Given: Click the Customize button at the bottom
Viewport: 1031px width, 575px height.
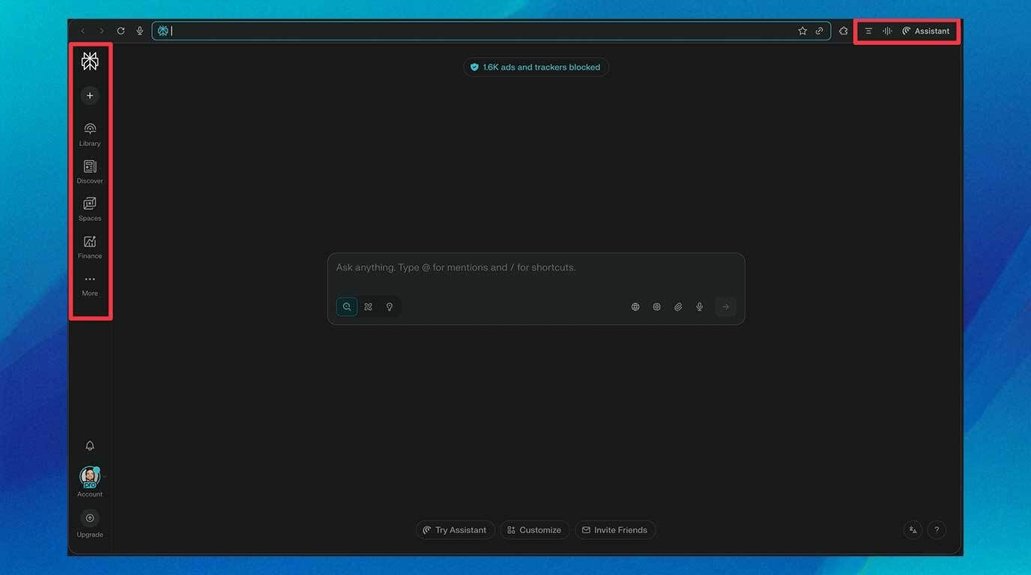Looking at the screenshot, I should click(x=534, y=529).
